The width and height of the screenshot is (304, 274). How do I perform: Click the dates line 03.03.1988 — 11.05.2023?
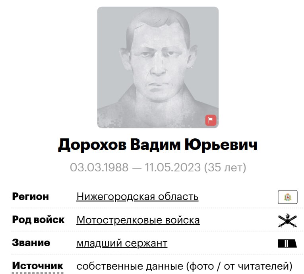(135, 167)
